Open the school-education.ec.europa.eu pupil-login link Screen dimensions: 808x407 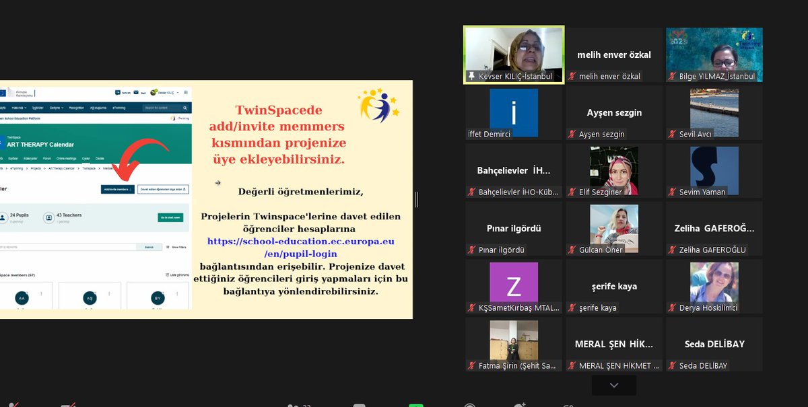pyautogui.click(x=300, y=247)
